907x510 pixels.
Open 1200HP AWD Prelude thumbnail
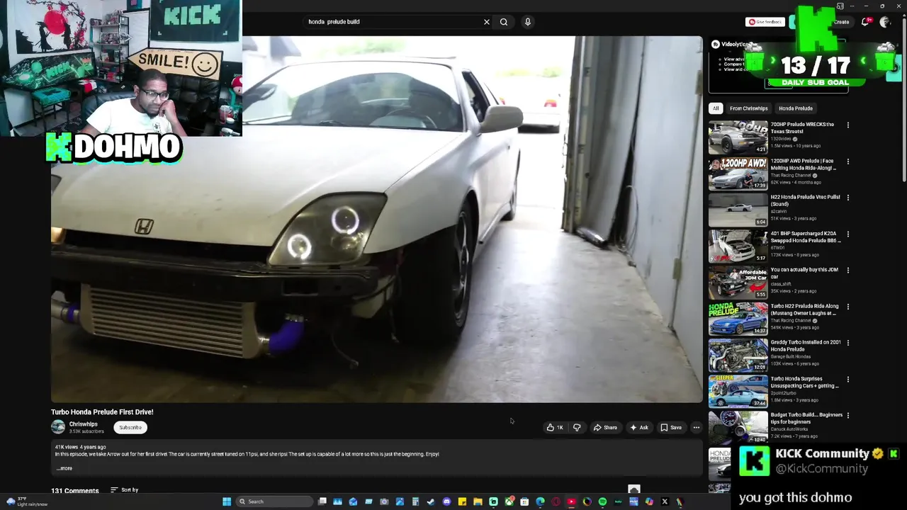[738, 173]
